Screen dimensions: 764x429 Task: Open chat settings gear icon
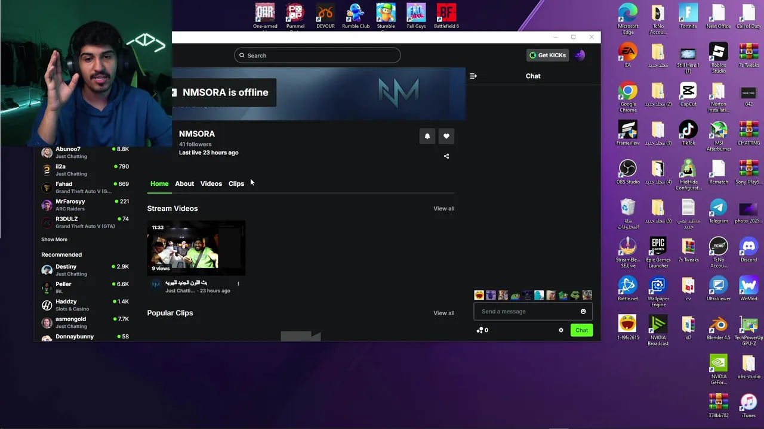[x=561, y=330]
